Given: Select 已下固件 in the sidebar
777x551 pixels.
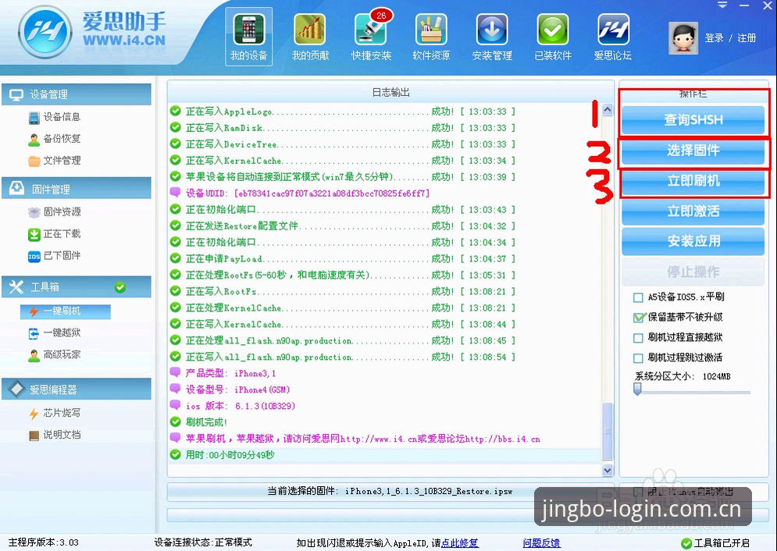Looking at the screenshot, I should click(55, 255).
